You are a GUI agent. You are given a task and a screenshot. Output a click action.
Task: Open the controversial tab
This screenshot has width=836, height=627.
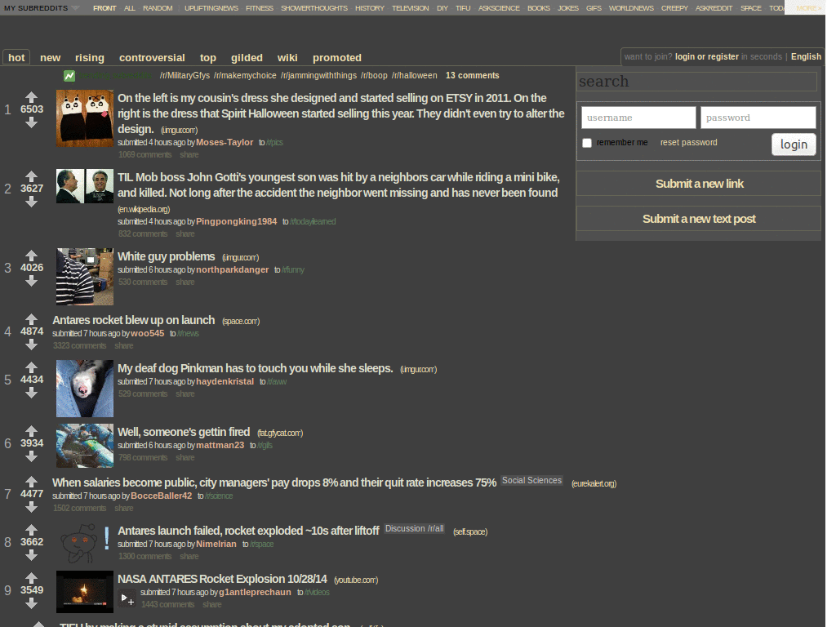[152, 58]
